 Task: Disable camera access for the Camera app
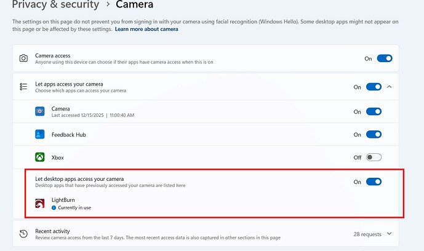point(374,111)
